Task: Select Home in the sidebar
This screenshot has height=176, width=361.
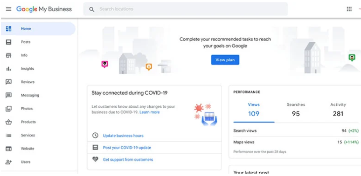Action: 38,29
